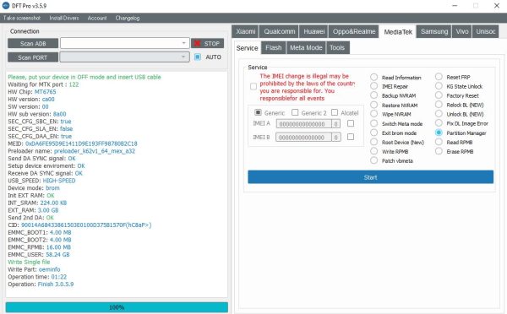
Task: Click the 100% progress bar
Action: [x=117, y=307]
